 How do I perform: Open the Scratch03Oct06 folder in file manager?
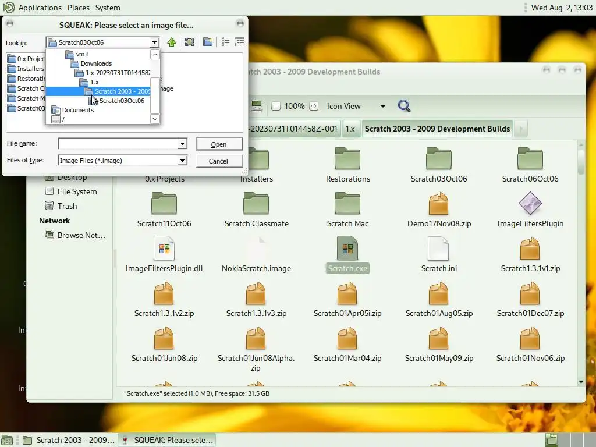(x=439, y=165)
